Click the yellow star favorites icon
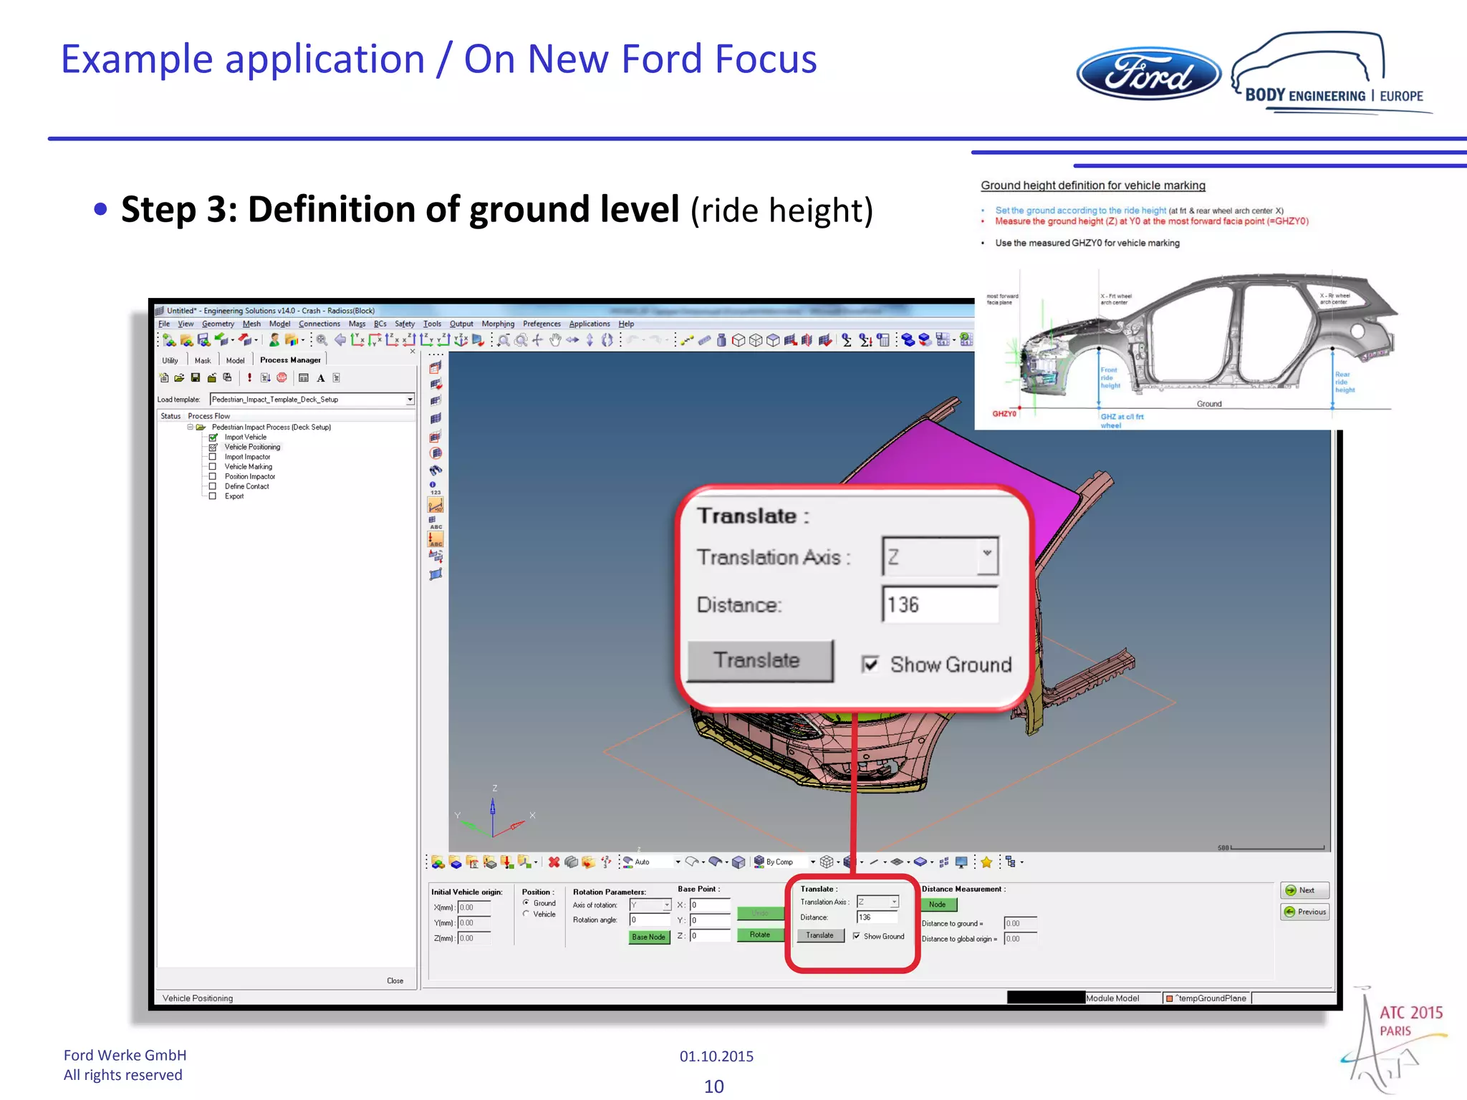 (x=986, y=862)
